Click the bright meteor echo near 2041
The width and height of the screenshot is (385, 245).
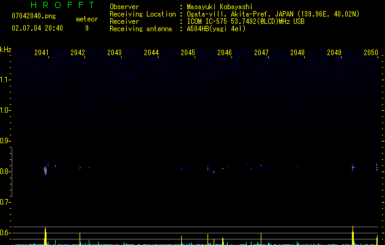pyautogui.click(x=45, y=170)
